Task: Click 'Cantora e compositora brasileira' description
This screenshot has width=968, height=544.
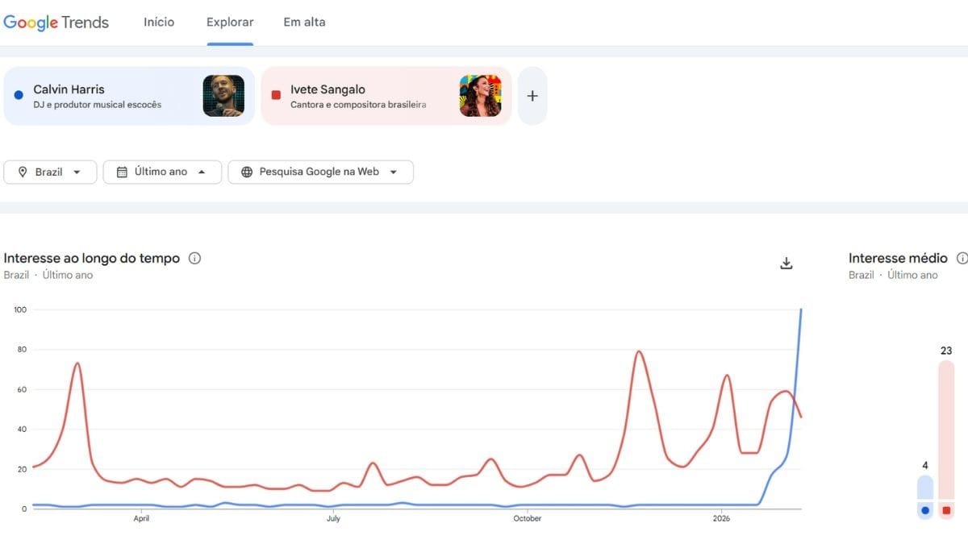Action: [358, 105]
